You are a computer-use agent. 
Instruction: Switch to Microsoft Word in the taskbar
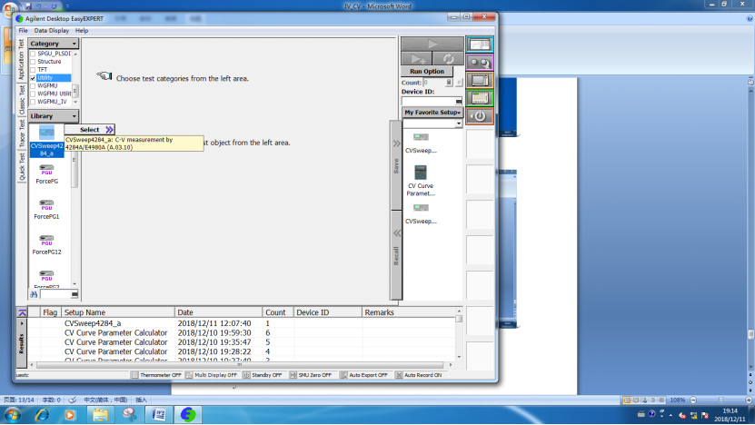(159, 414)
